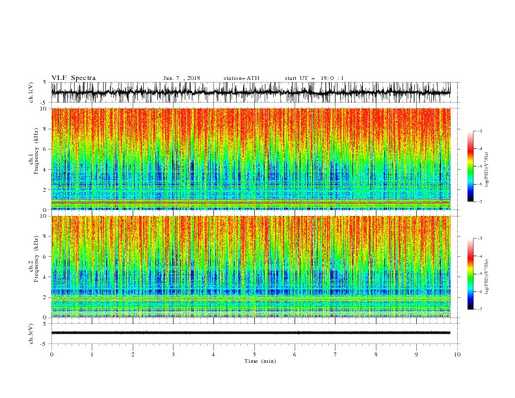Click the ch.3(V) lower tick label "-5"
515x398 pixels.
point(44,344)
